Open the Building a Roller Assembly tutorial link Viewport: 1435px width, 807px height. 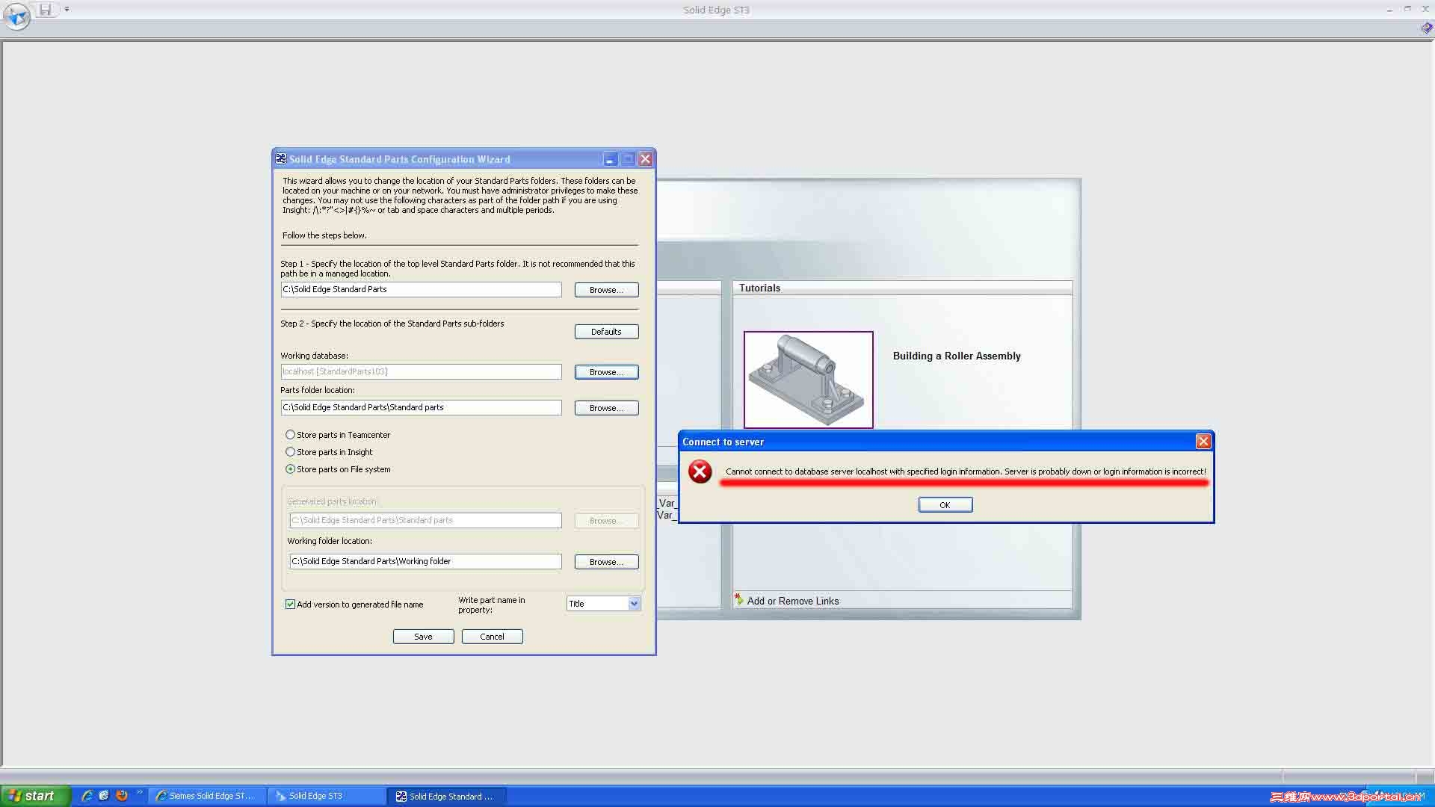[x=957, y=356]
